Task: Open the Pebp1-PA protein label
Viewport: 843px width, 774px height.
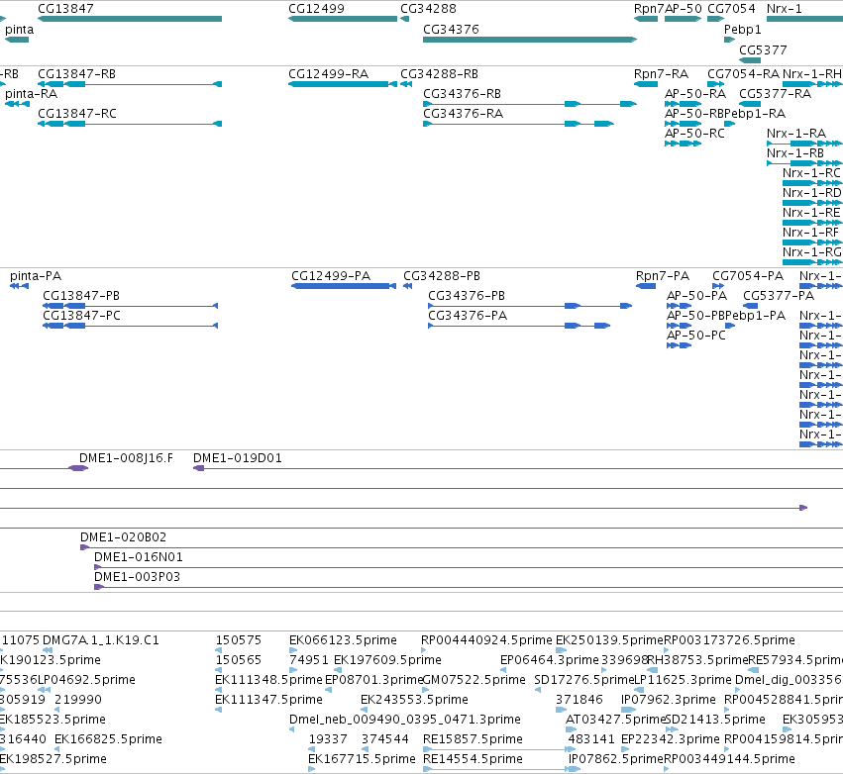Action: 756,316
